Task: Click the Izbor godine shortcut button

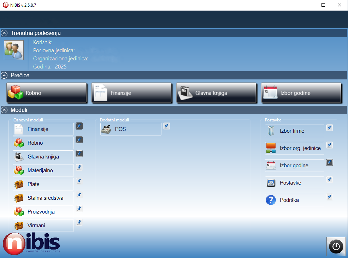Action: 301,93
